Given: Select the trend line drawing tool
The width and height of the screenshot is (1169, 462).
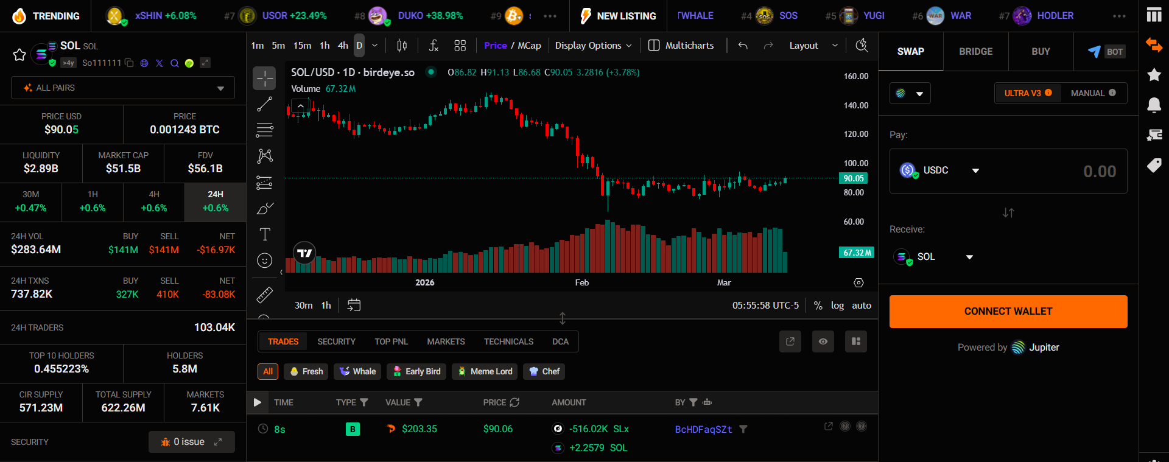Looking at the screenshot, I should (x=264, y=104).
